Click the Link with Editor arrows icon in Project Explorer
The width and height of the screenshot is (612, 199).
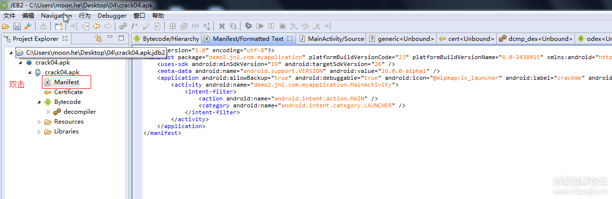[98, 38]
